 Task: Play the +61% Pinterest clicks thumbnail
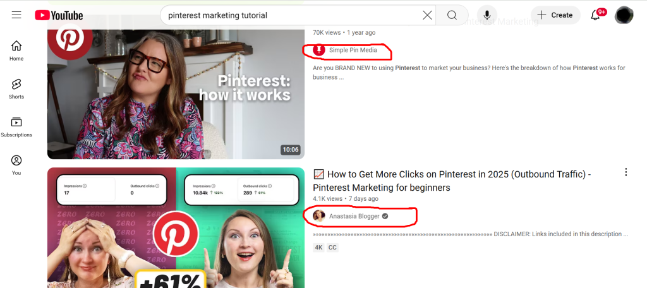pyautogui.click(x=176, y=227)
